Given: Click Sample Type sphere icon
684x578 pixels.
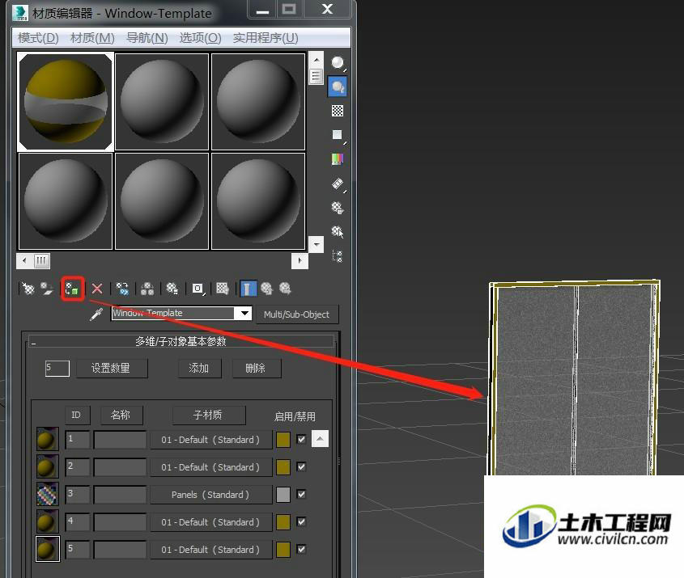Looking at the screenshot, I should coord(338,63).
